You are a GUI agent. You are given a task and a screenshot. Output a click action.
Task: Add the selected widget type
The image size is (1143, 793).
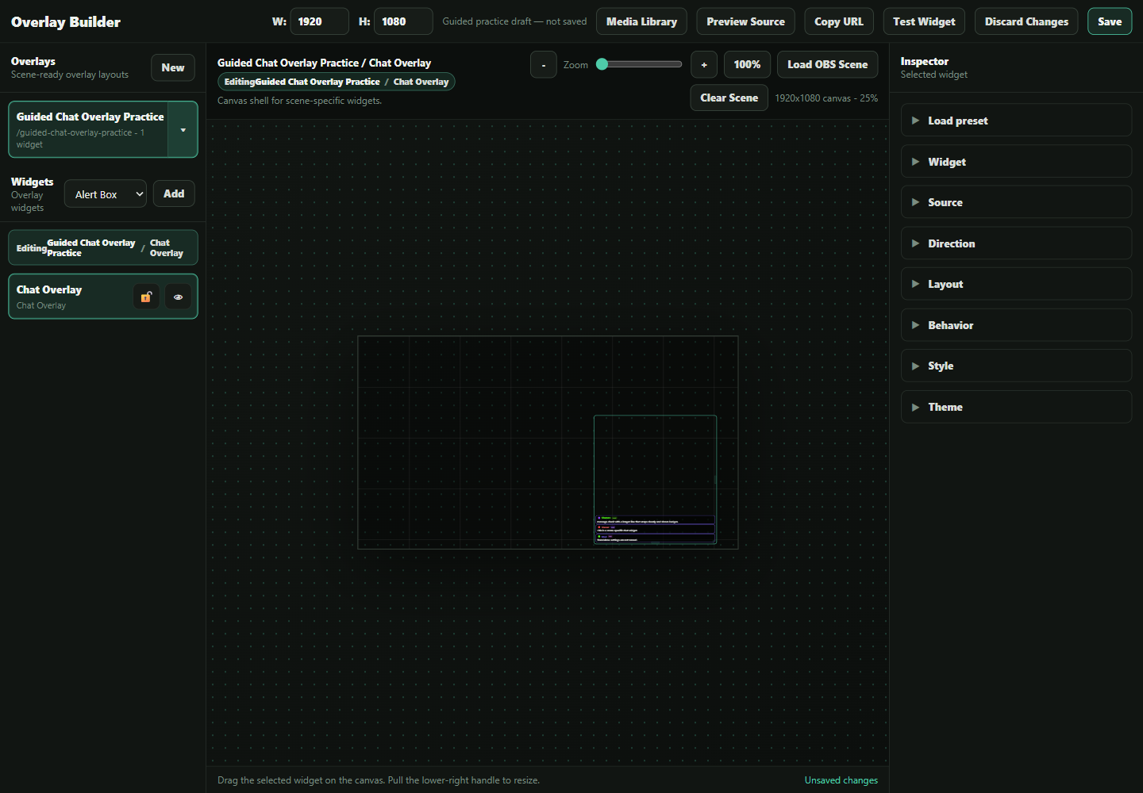coord(174,193)
